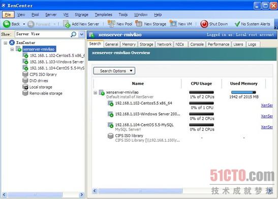This screenshot has height=199, width=278.
Task: Click the New Pool toolbar icon
Action: point(111,24)
